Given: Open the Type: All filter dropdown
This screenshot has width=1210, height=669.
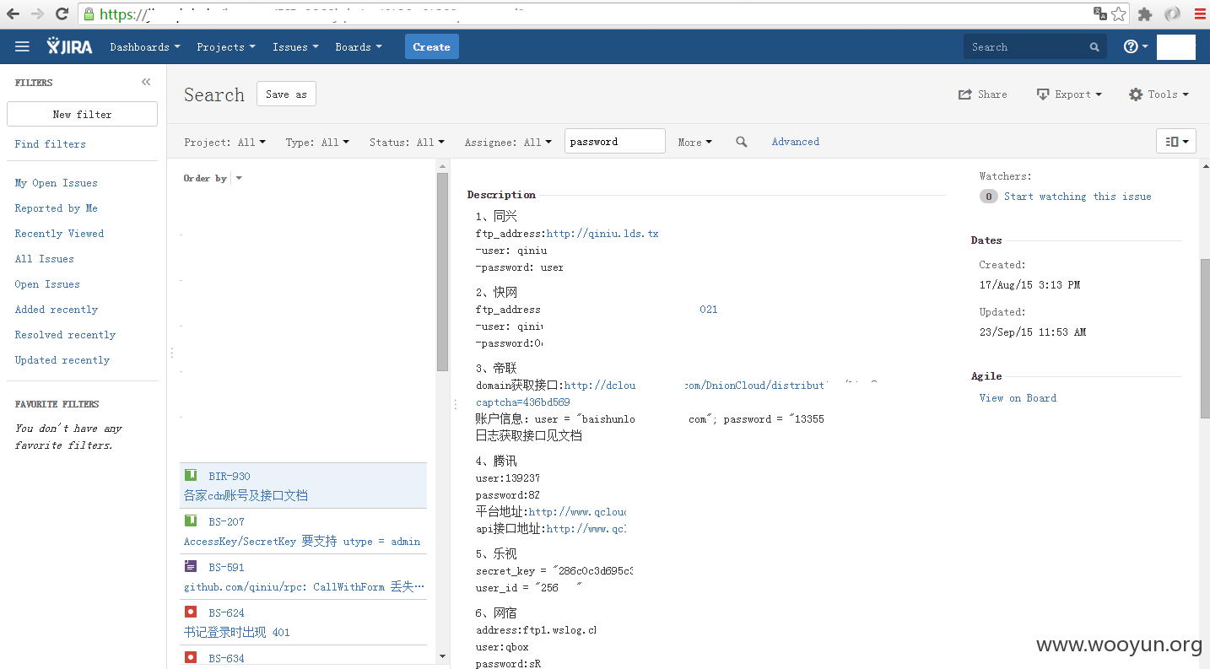Looking at the screenshot, I should [x=317, y=143].
